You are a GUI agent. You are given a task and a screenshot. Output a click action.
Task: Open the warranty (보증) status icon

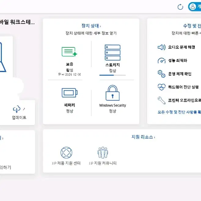[x=69, y=52]
